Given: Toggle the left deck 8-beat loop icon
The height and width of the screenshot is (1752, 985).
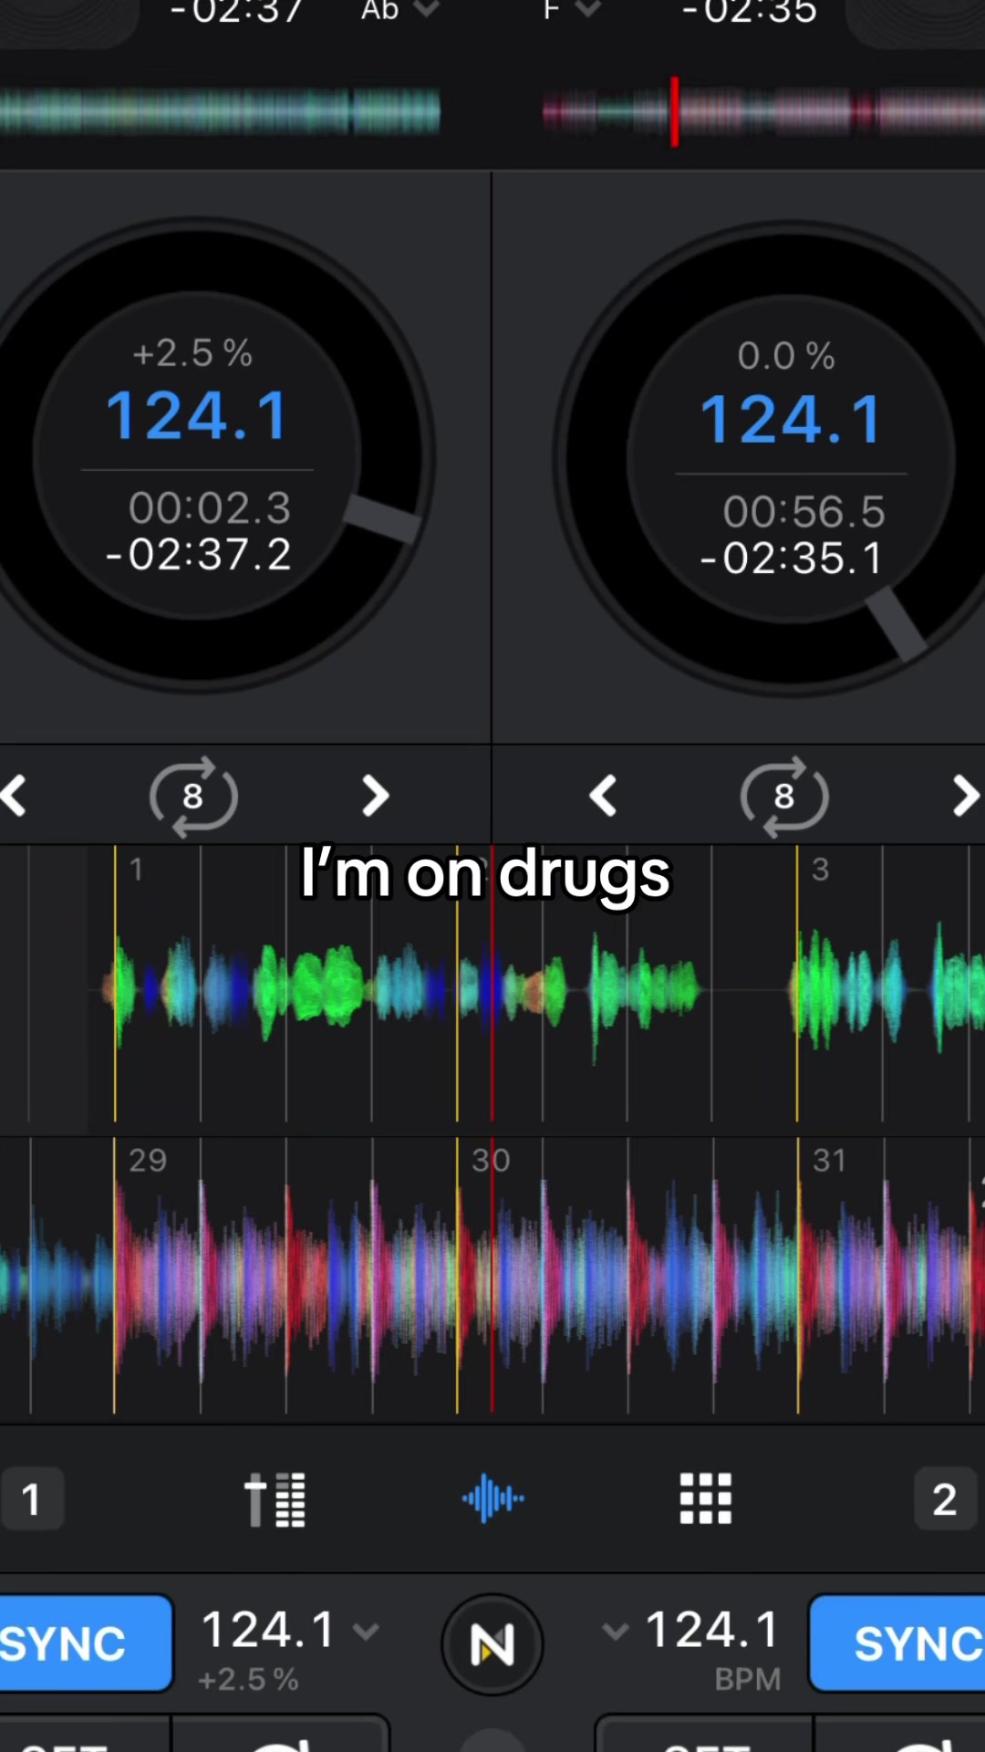Looking at the screenshot, I should 193,796.
